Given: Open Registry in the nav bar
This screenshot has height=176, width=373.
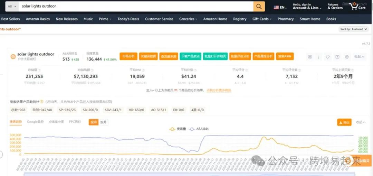Looking at the screenshot, I should (x=240, y=19).
